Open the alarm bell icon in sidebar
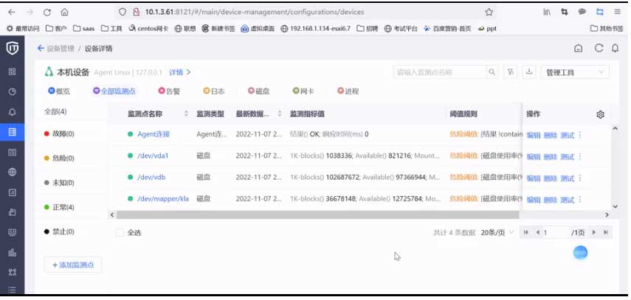 pos(12,112)
